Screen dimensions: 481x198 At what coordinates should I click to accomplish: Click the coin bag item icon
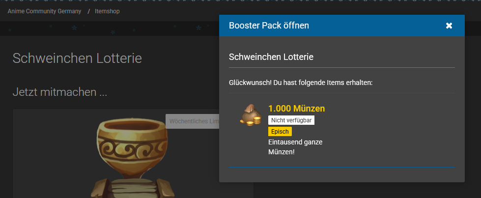coord(251,115)
